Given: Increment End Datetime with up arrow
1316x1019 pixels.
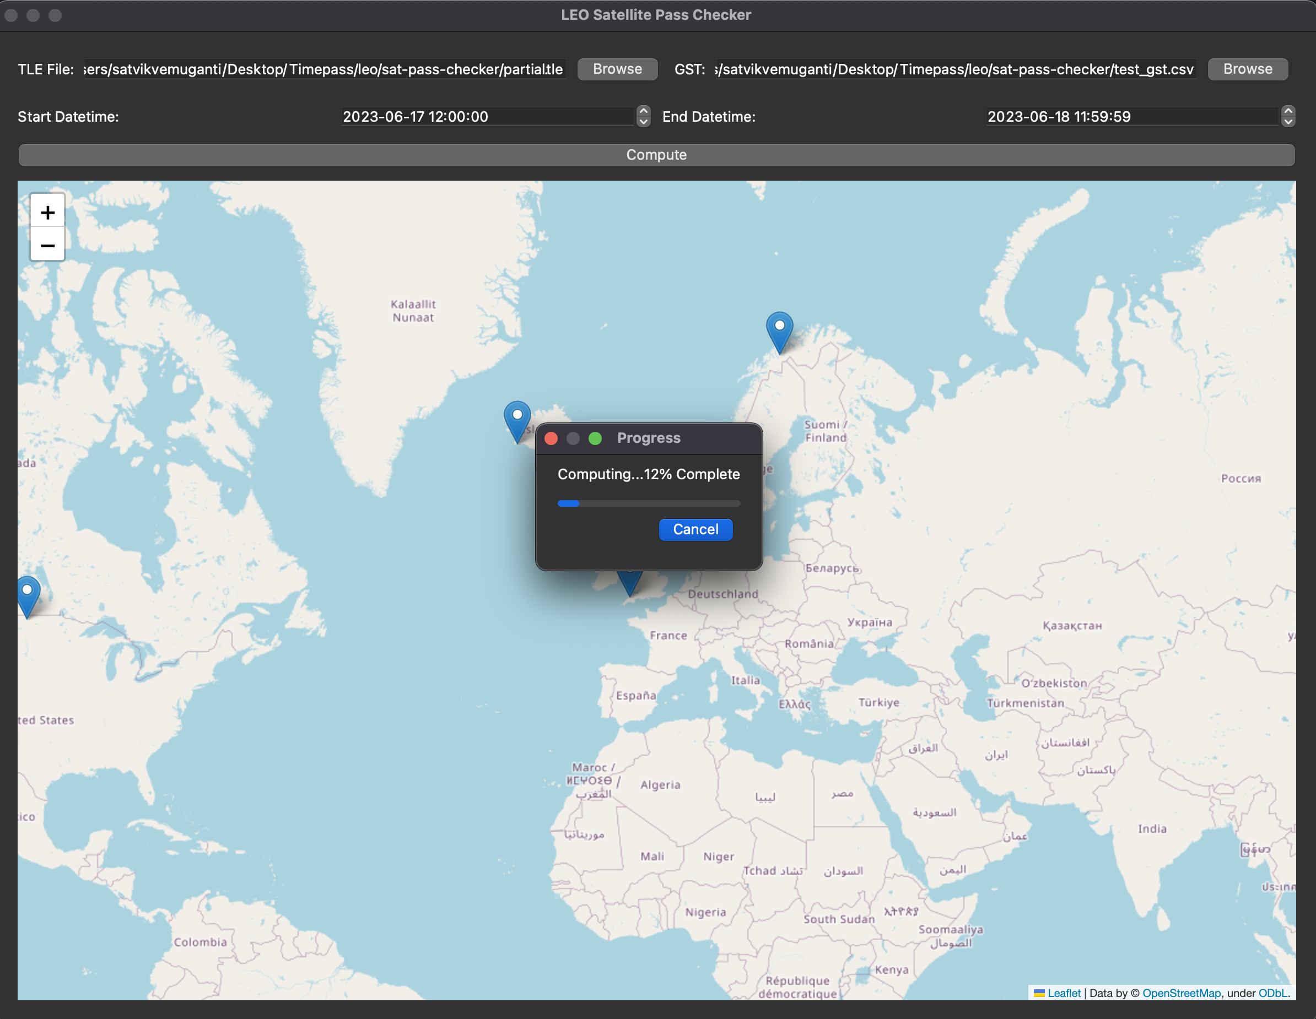Looking at the screenshot, I should [1288, 111].
